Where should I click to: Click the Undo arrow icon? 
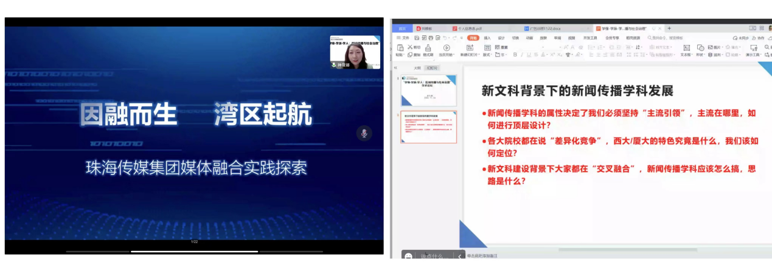(x=445, y=38)
